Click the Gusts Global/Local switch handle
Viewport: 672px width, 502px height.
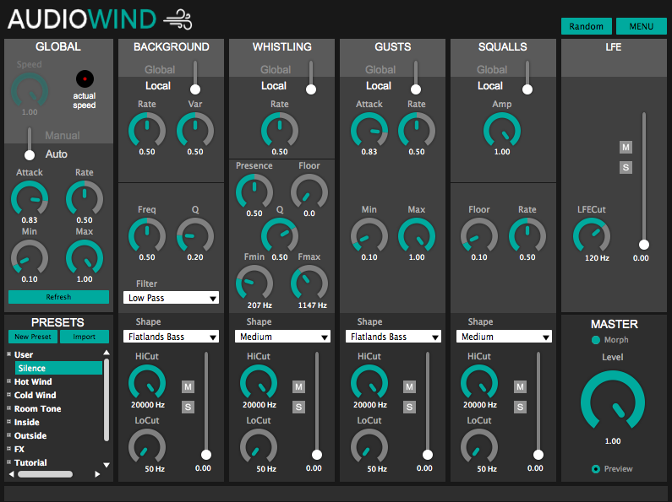click(x=416, y=89)
